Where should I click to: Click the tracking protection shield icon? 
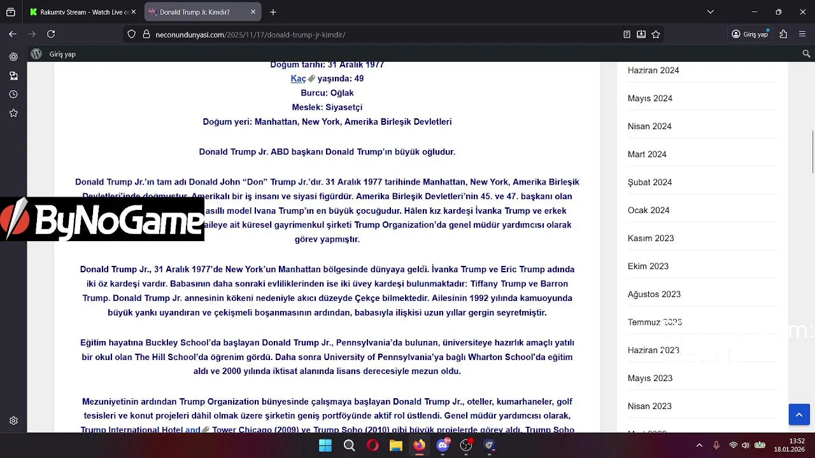click(x=132, y=34)
